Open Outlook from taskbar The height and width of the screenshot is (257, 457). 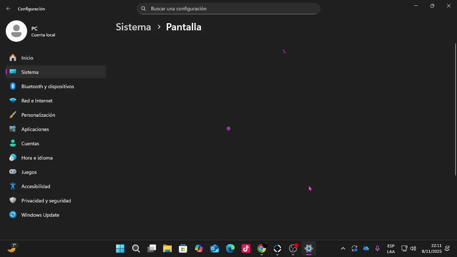(x=215, y=248)
